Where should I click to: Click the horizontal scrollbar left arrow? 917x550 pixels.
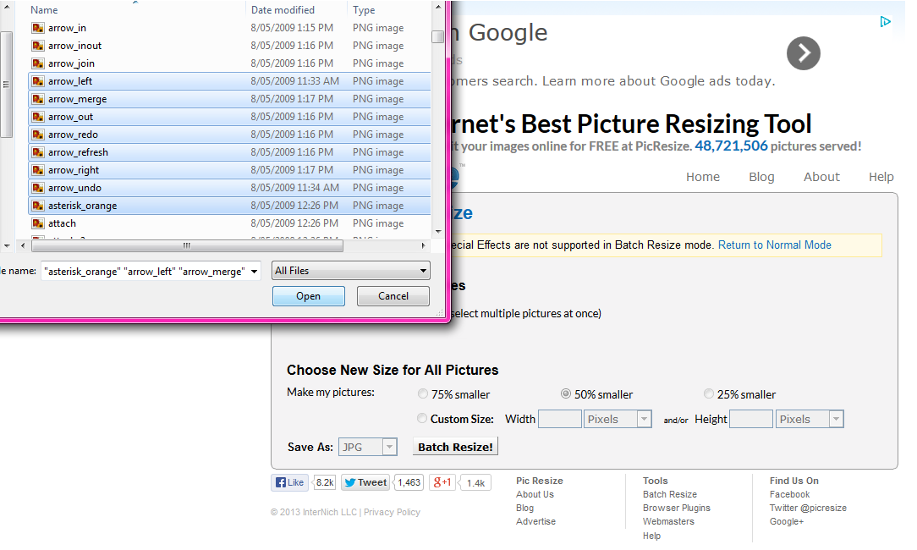coord(22,245)
